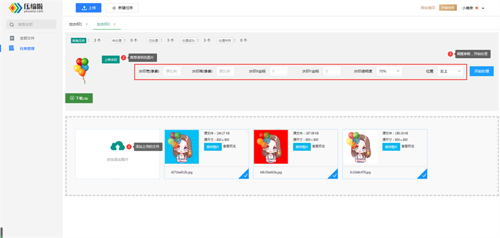Click the white-background girl thumbnail

(360, 147)
